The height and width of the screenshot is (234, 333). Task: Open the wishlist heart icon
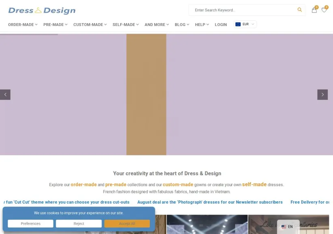click(x=324, y=10)
